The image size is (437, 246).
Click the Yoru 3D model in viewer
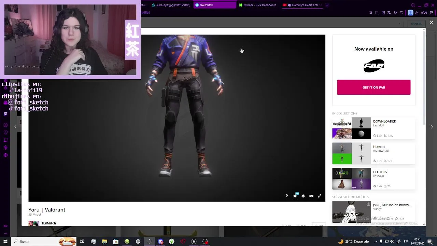[184, 106]
